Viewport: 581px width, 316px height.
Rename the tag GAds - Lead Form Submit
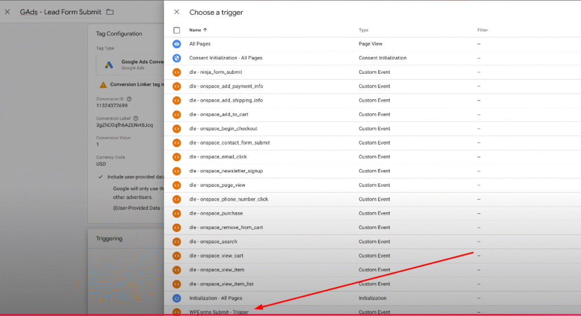(x=60, y=12)
